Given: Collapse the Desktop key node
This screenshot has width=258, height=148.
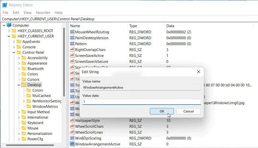Looking at the screenshot, I should [x=18, y=85].
